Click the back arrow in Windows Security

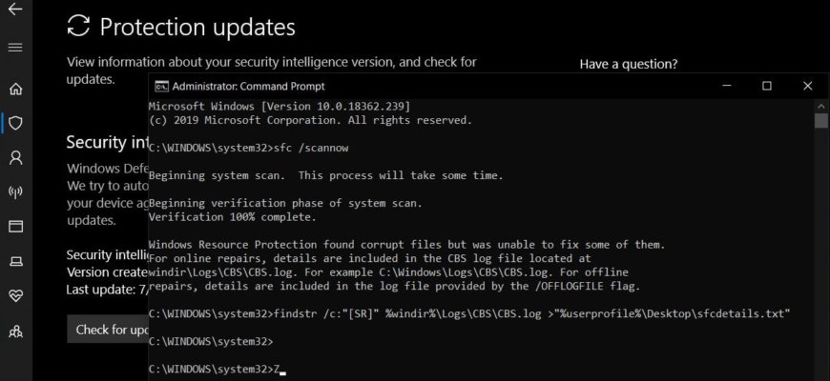coord(15,9)
